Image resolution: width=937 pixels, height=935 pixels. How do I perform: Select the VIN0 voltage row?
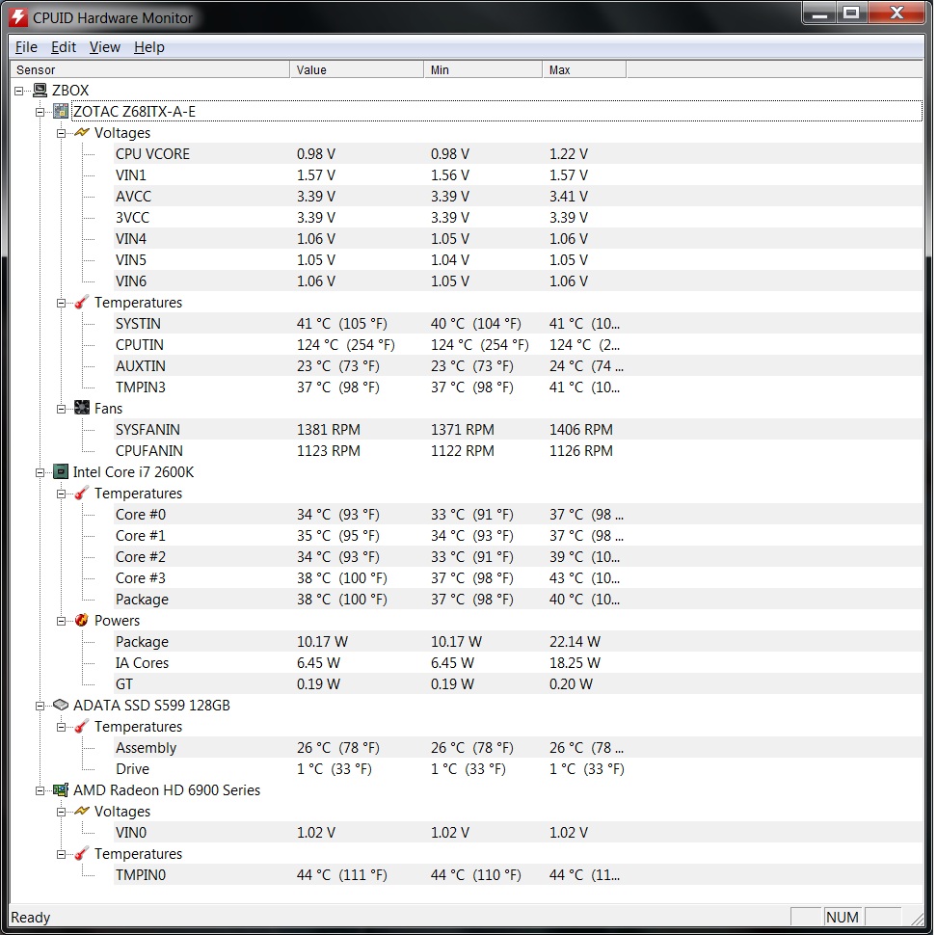(x=518, y=832)
